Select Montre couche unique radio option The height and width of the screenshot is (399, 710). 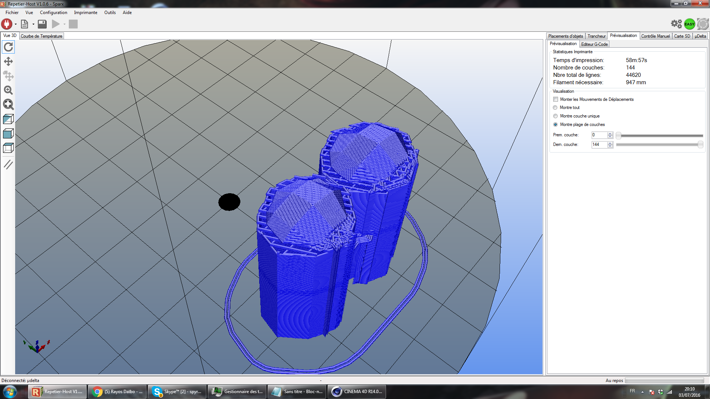(555, 116)
